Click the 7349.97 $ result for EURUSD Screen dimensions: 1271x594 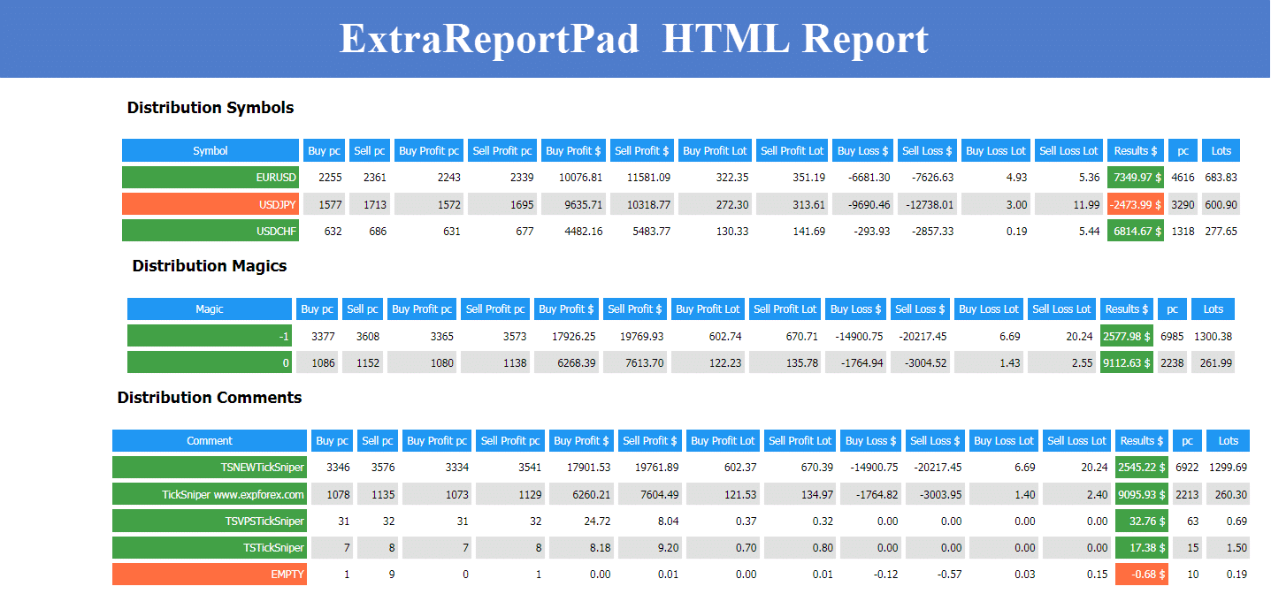tap(1136, 178)
